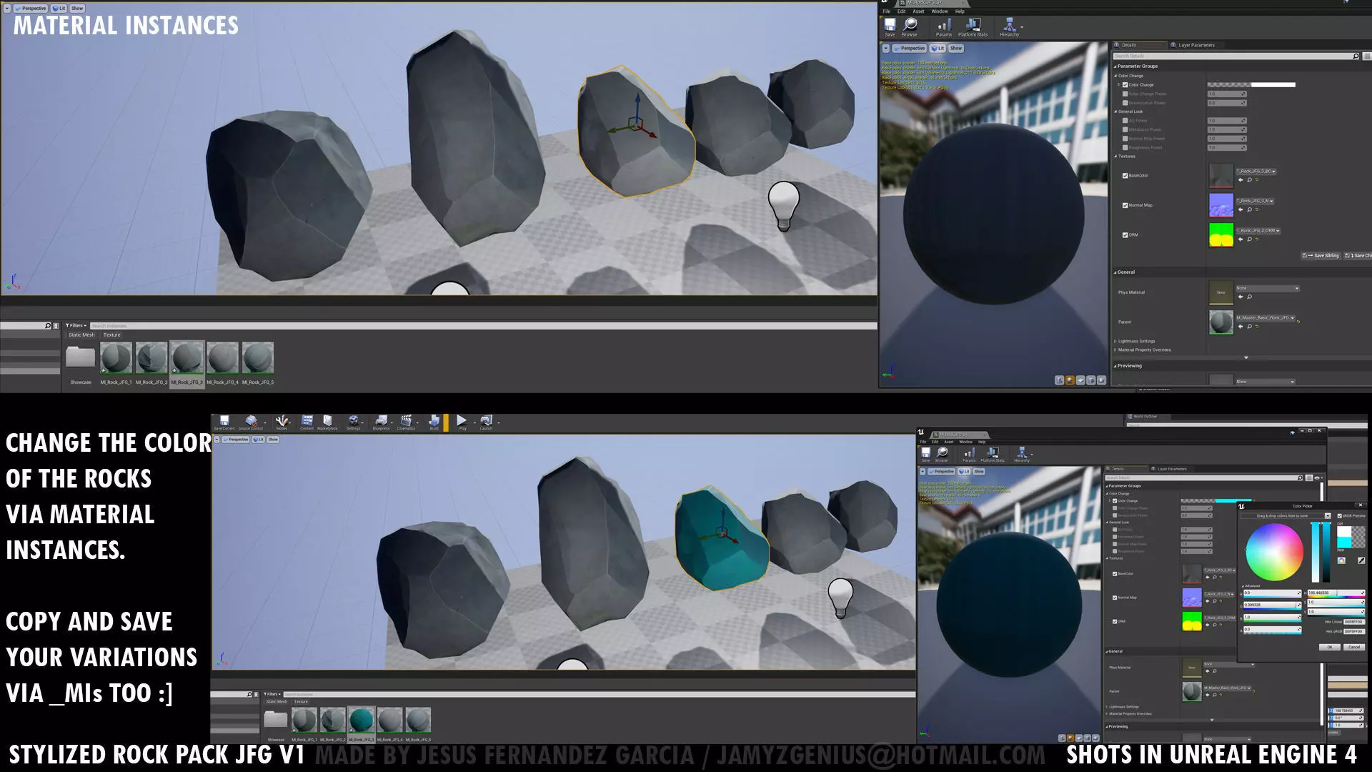The image size is (1372, 772).
Task: Open Source Control in the level editor toolbar
Action: click(251, 422)
